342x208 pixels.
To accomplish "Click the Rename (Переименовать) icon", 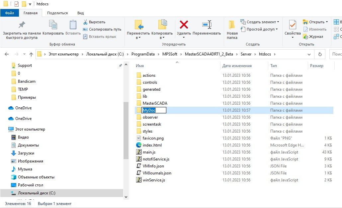I will click(x=207, y=25).
